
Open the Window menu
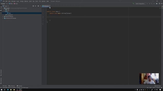click(x=44, y=1)
